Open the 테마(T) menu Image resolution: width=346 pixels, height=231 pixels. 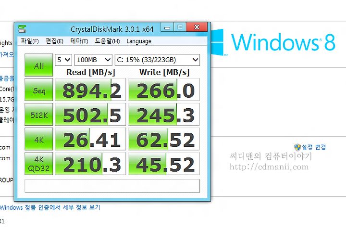(x=79, y=41)
